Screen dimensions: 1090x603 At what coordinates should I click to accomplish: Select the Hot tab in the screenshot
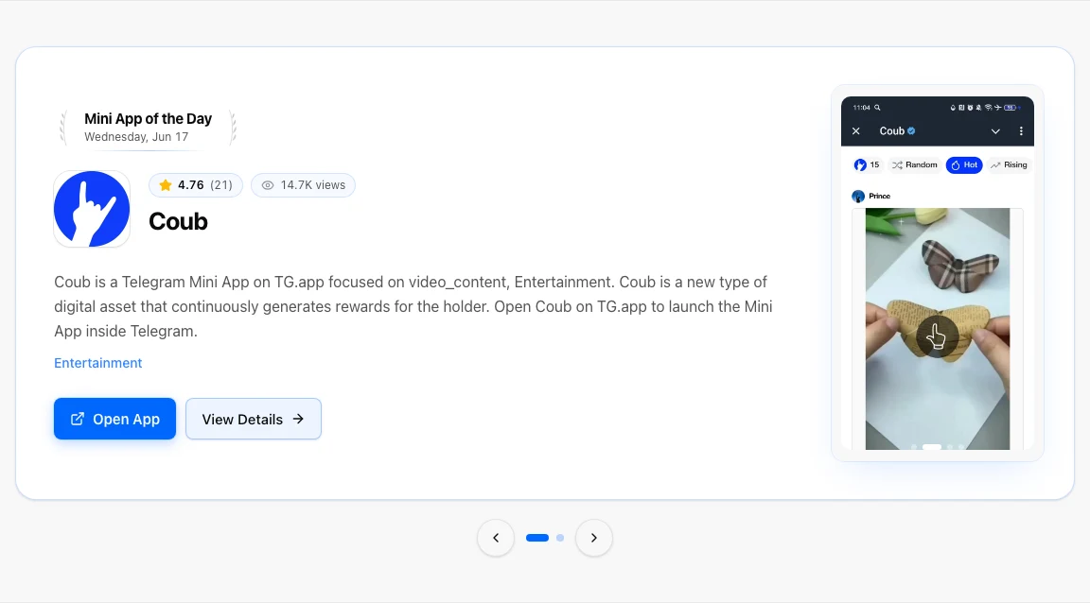point(964,164)
